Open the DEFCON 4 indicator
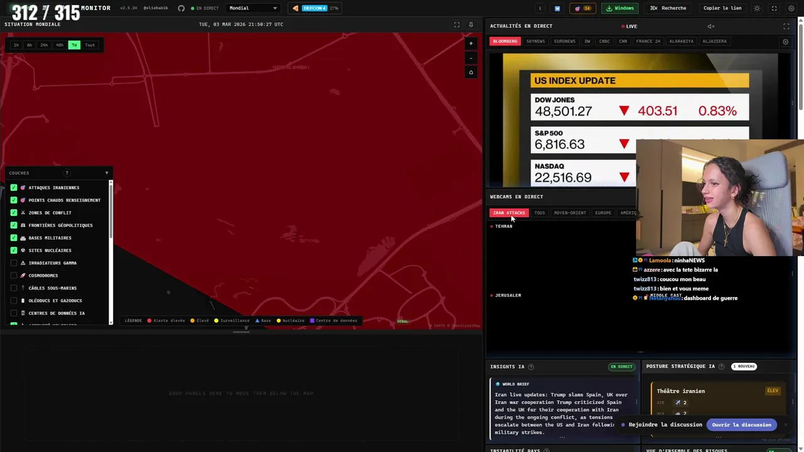Screen dimensions: 804x452 [x=315, y=8]
